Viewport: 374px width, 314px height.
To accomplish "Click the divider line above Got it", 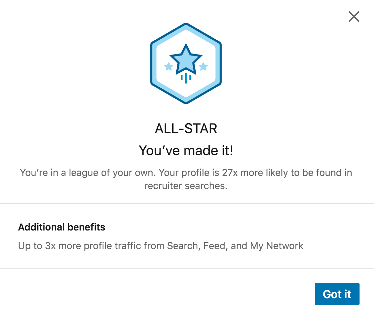I will (187, 269).
